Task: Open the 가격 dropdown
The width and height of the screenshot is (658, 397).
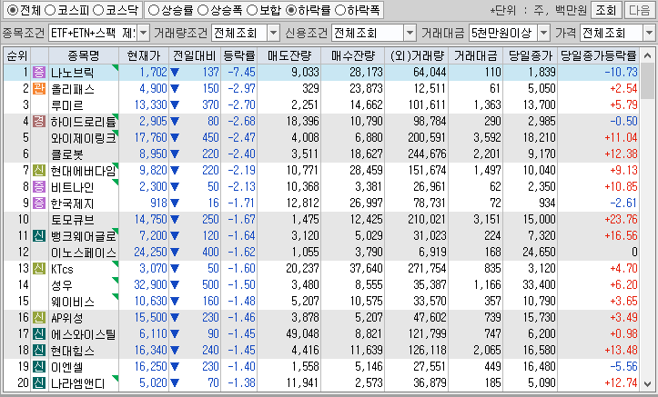Action: [649, 33]
